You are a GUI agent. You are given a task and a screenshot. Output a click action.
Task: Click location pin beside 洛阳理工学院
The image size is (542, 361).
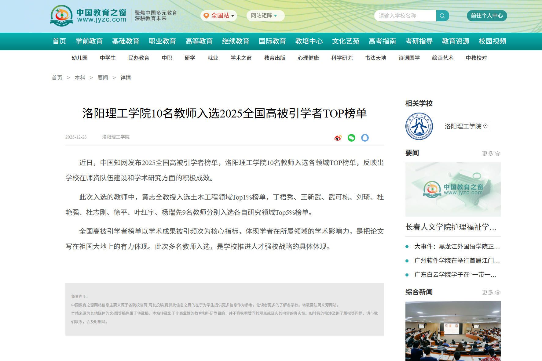[485, 126]
